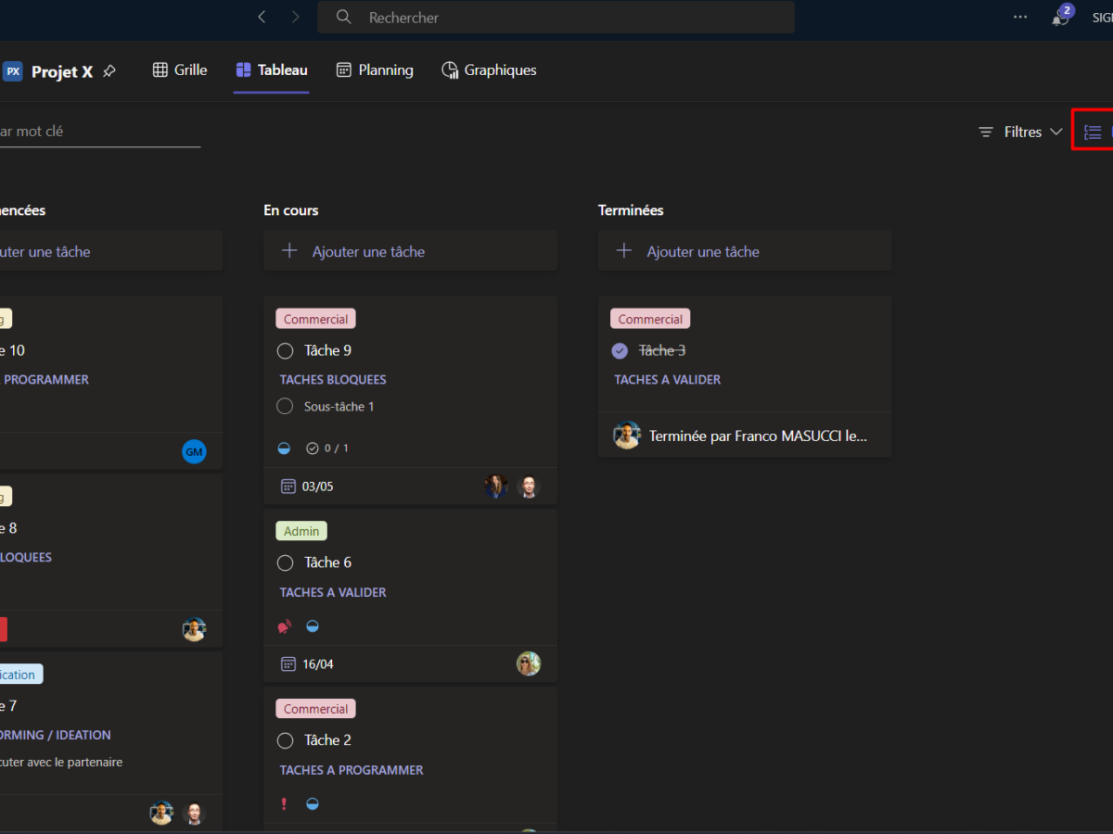Uncheck the completed Tâche 3
1113x834 pixels.
pyautogui.click(x=620, y=350)
